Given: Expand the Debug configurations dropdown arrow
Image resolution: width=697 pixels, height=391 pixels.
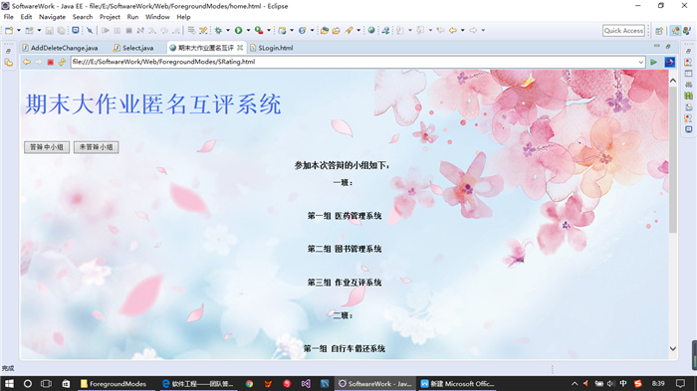Looking at the screenshot, I should (x=228, y=30).
